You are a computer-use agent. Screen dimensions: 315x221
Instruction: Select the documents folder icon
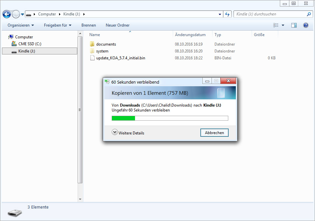[92, 44]
